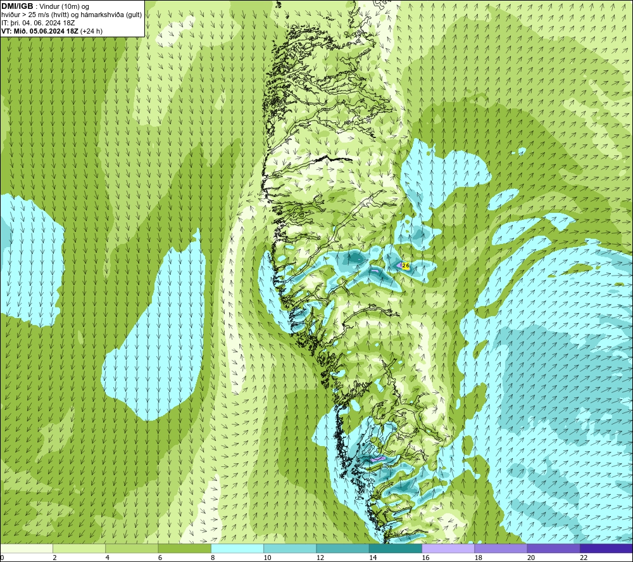633x562 pixels.
Task: Click the legend scale label '10'
Action: [267, 558]
